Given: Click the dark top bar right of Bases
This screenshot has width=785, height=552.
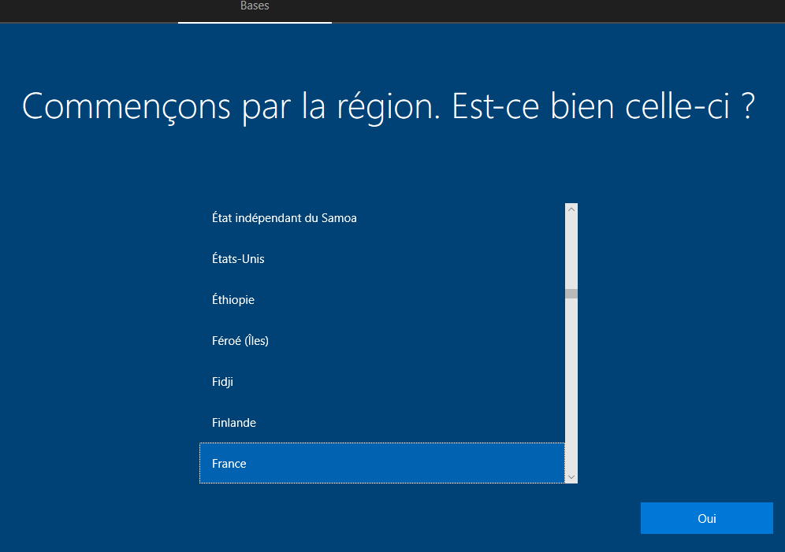Looking at the screenshot, I should (552, 9).
